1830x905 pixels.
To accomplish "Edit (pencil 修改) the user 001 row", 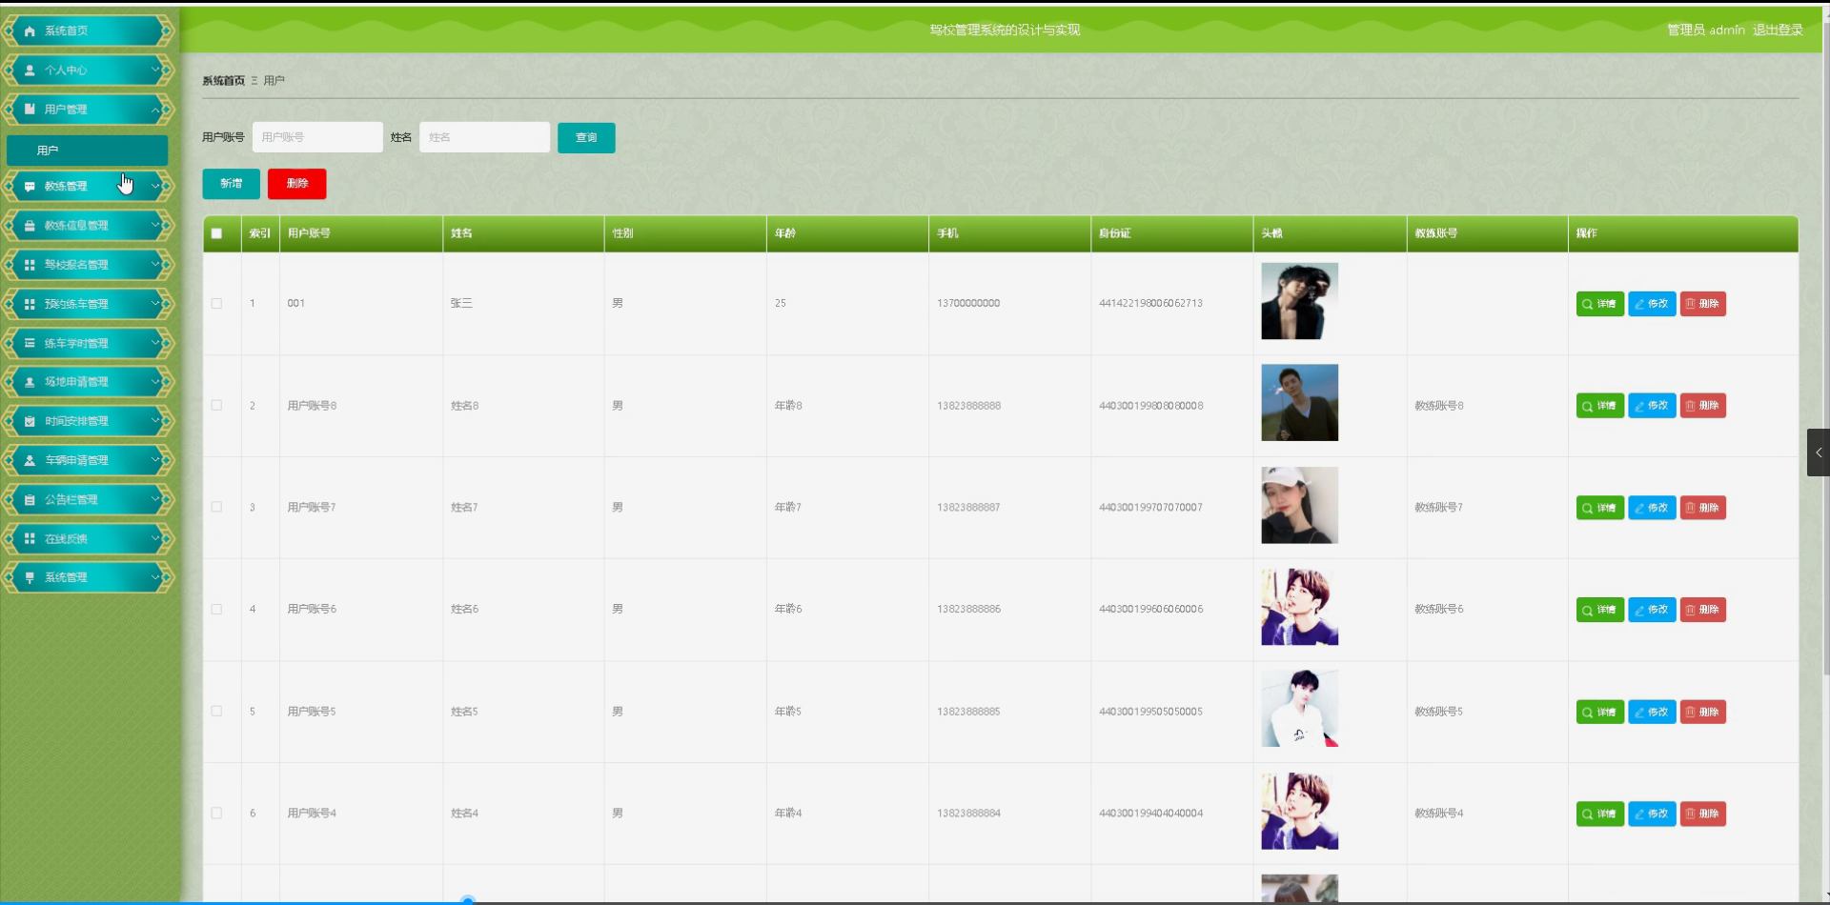I will [1652, 304].
